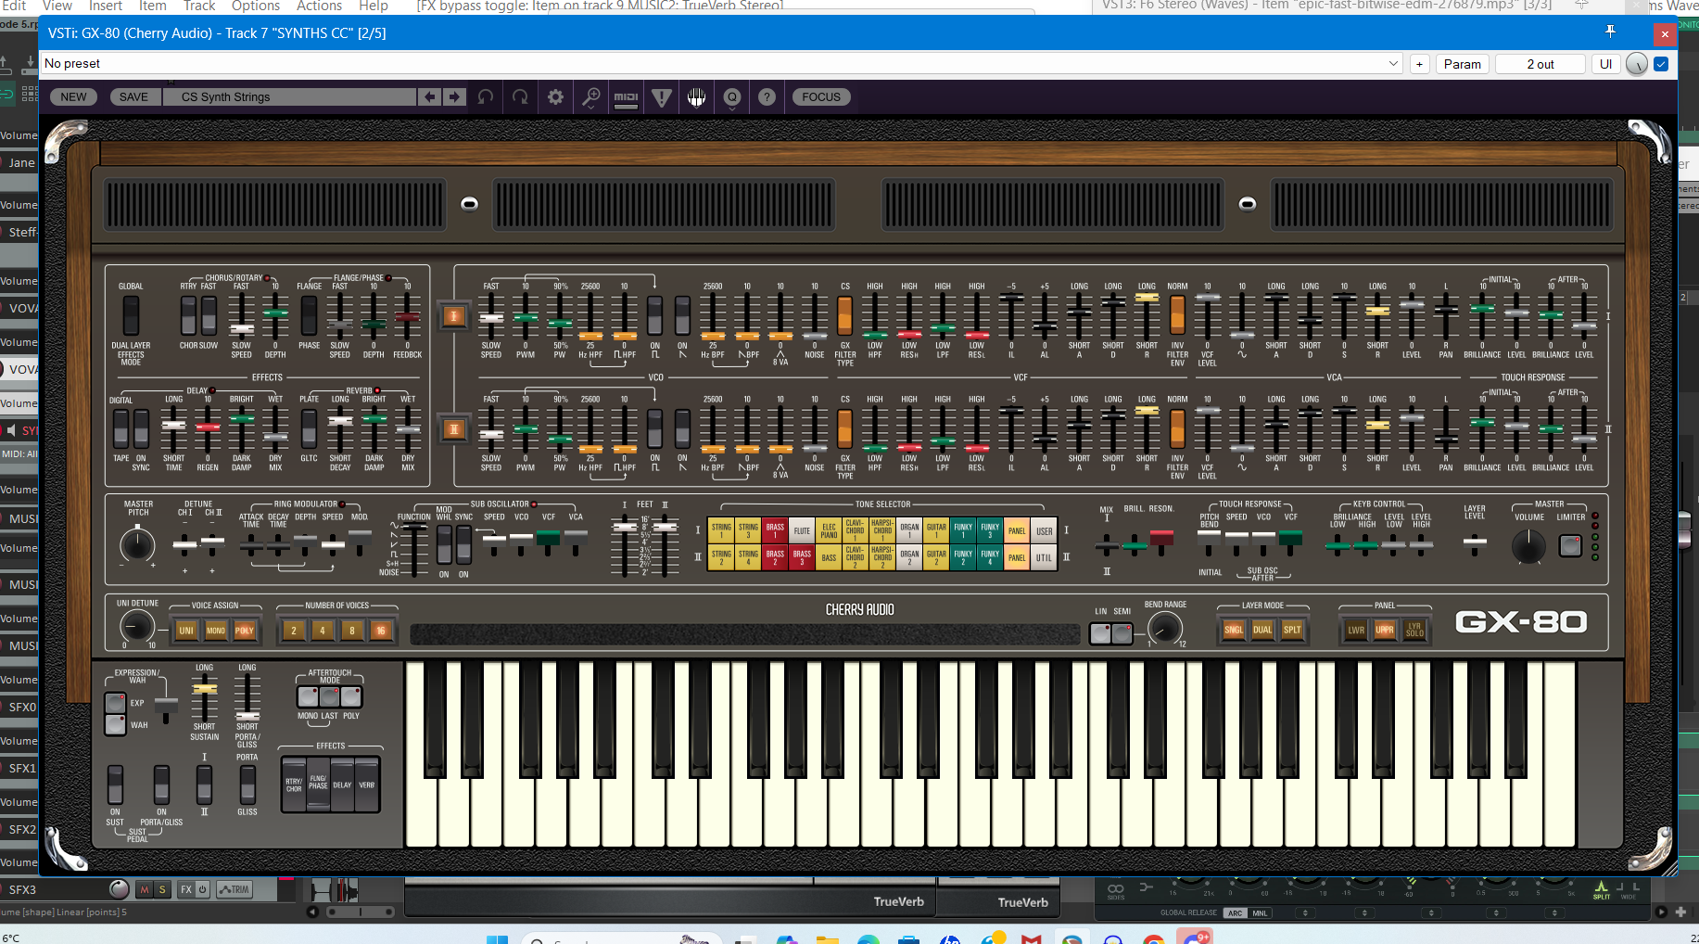Toggle the EXP expression switch
1699x944 pixels.
click(115, 703)
